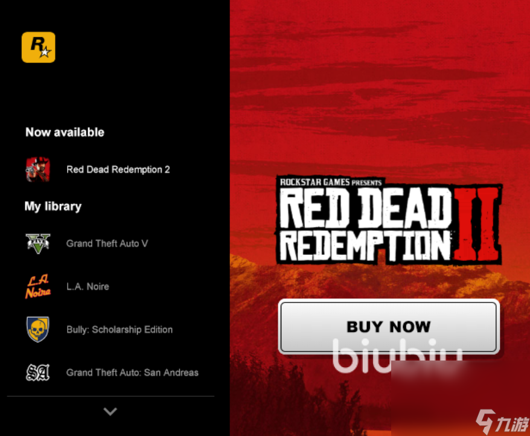
Task: Select Grand Theft Auto: San Andreas entry
Action: (133, 373)
